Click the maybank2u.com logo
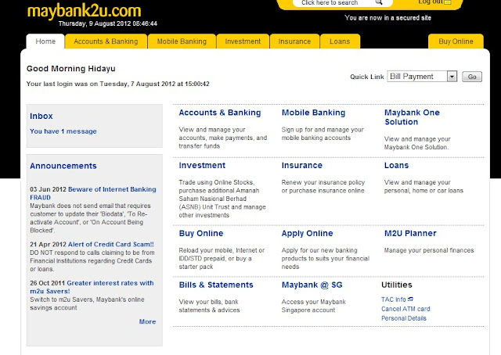The height and width of the screenshot is (355, 501). [84, 11]
